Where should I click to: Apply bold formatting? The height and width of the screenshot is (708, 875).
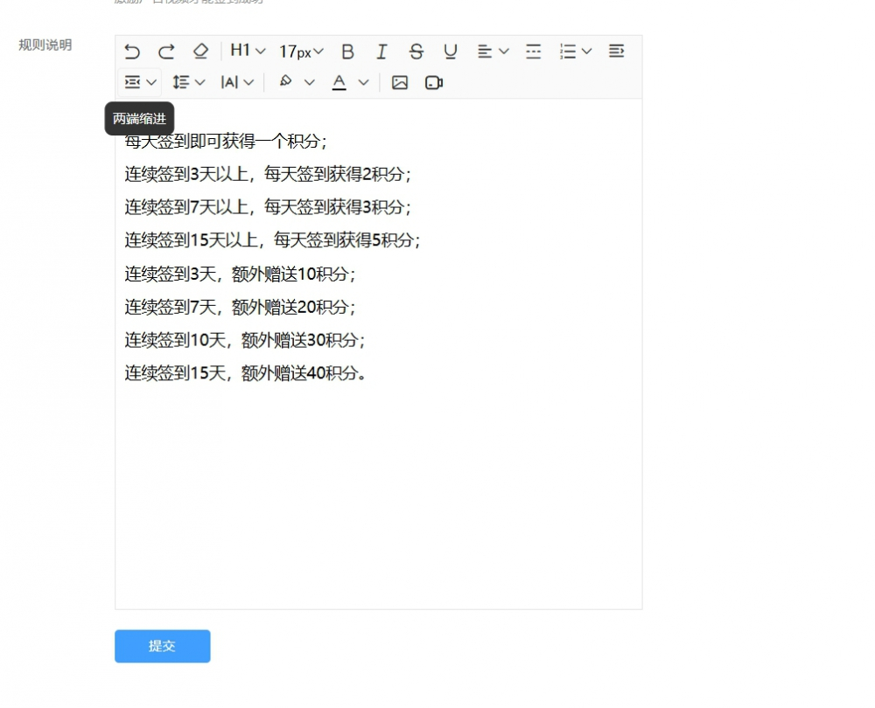[347, 52]
